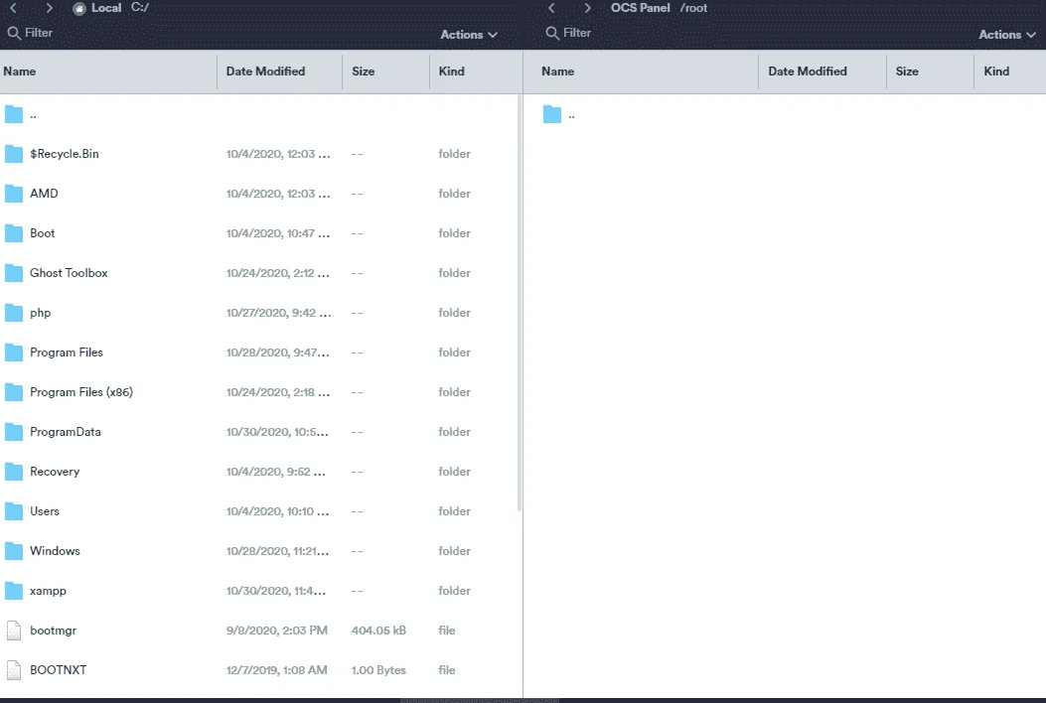1046x703 pixels.
Task: Click the Users folder name
Action: [x=45, y=511]
